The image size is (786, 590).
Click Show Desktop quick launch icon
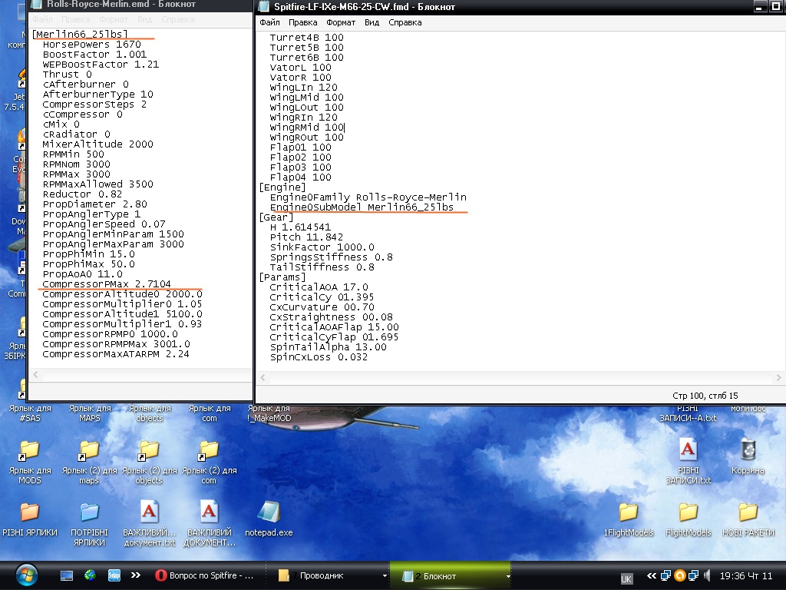coord(67,575)
